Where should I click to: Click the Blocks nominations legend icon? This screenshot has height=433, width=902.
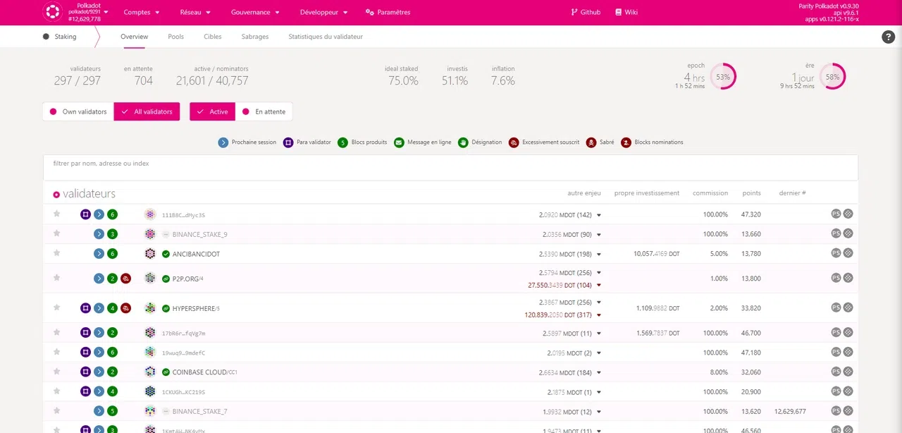626,142
